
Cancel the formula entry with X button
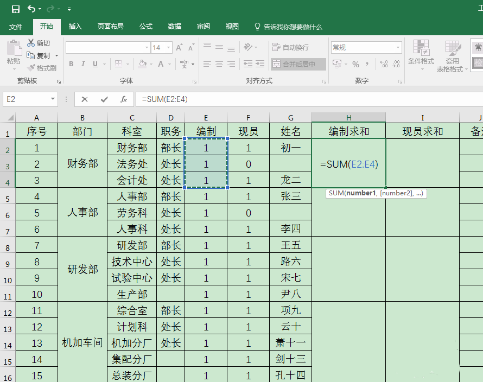click(85, 99)
